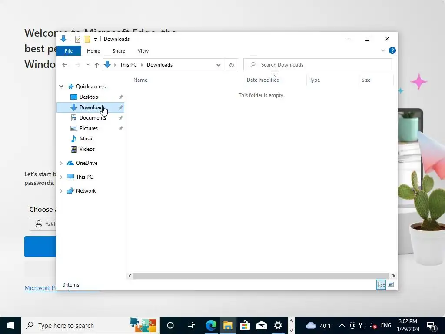Click the muted volume tray icon
This screenshot has width=445, height=334.
click(373, 325)
